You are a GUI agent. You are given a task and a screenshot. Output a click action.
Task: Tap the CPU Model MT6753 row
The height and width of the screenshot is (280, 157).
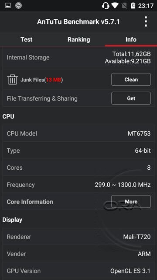(x=78, y=133)
